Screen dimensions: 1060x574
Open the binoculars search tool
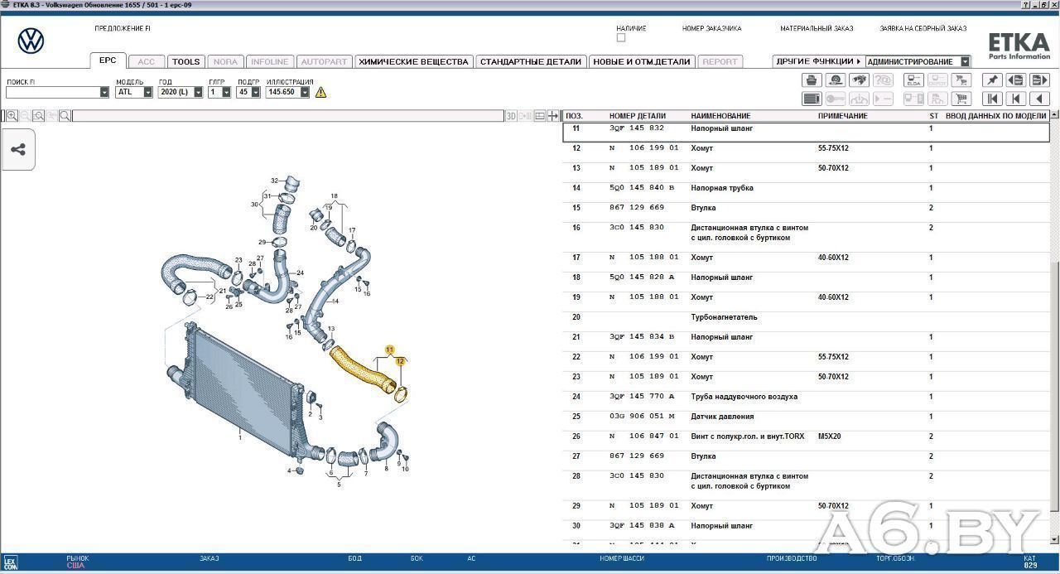860,80
